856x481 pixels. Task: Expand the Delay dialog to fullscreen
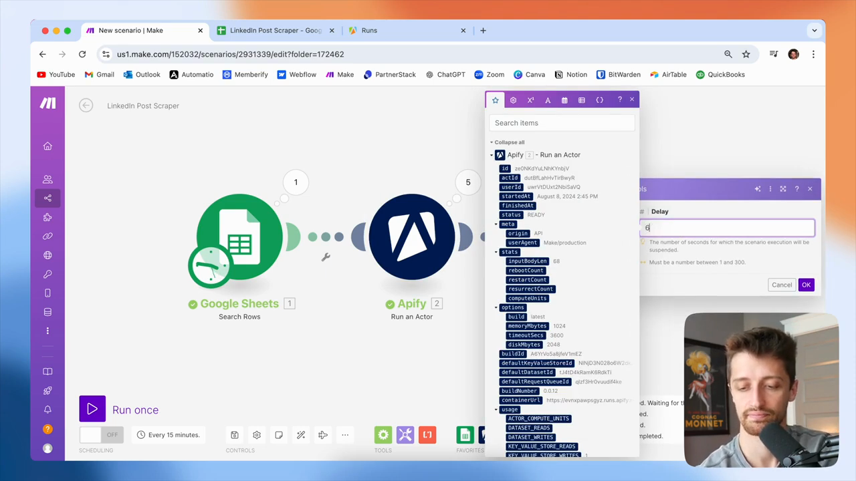coord(783,189)
